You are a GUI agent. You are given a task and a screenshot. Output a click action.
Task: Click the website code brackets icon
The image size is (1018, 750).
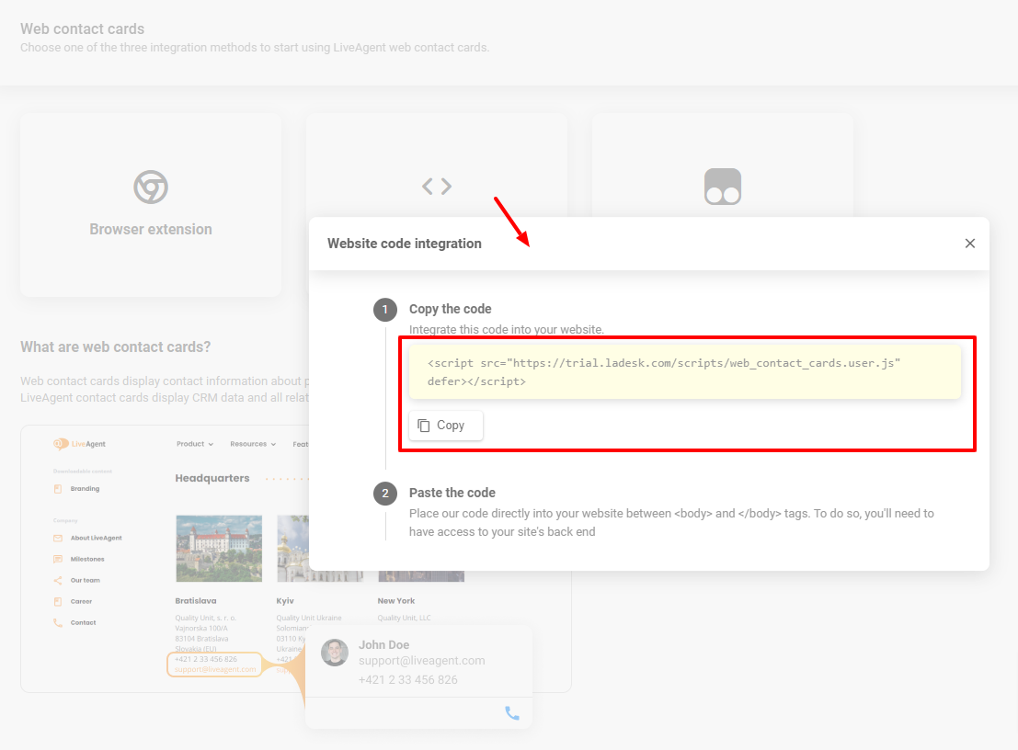[437, 187]
